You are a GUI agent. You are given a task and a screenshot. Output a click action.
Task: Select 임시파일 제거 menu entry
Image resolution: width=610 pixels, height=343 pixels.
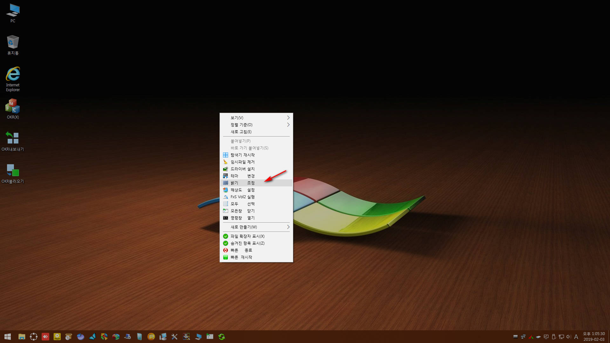pos(256,162)
